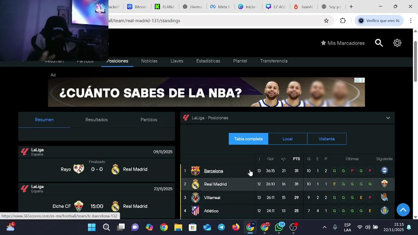Click the Mis Marcadores link
Viewport: 418px width, 235px height.
346,43
